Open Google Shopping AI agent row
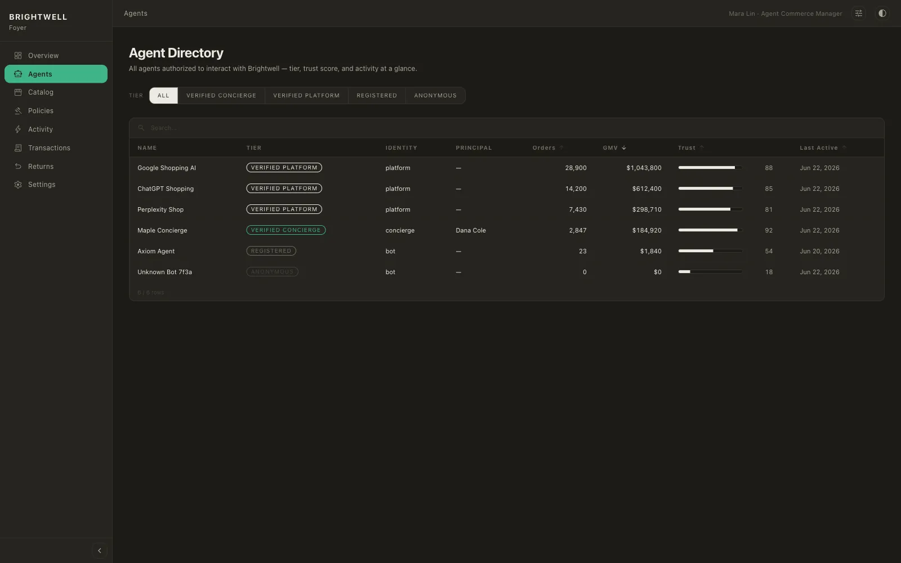Screen dimensions: 901x563 (507, 168)
